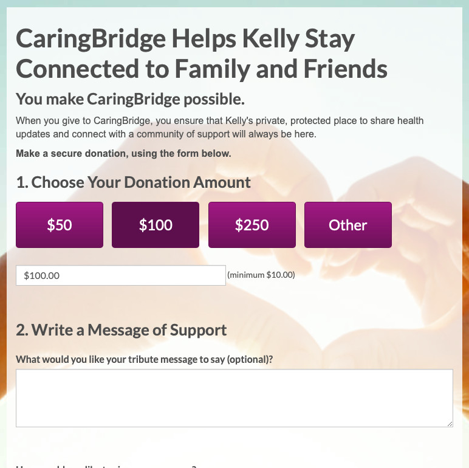Click the Other amount button
This screenshot has height=468, width=469.
(347, 225)
